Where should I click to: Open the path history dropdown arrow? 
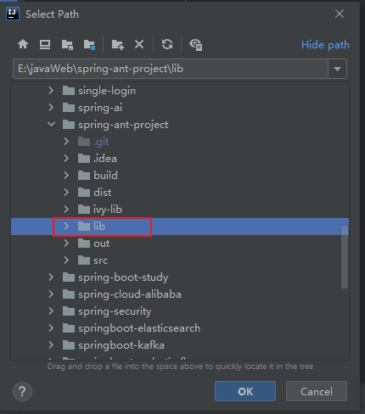337,69
